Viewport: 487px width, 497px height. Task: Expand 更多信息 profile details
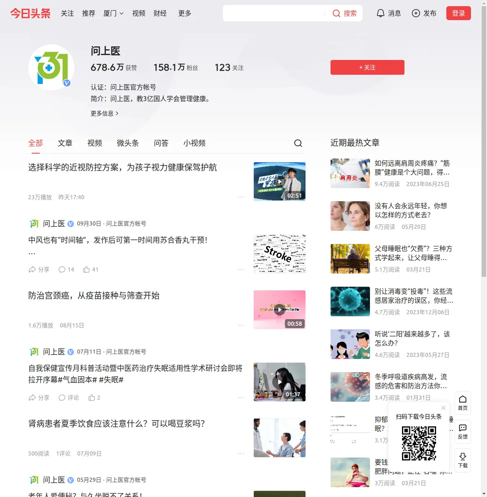(x=104, y=113)
